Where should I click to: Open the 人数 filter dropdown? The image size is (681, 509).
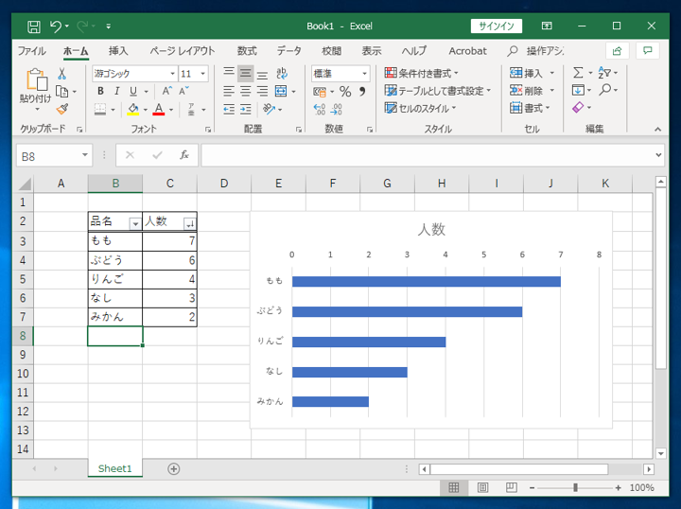[190, 223]
